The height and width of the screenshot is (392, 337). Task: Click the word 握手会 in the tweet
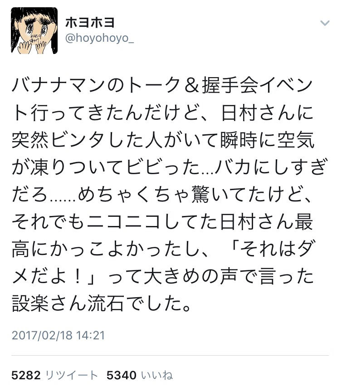click(x=230, y=85)
